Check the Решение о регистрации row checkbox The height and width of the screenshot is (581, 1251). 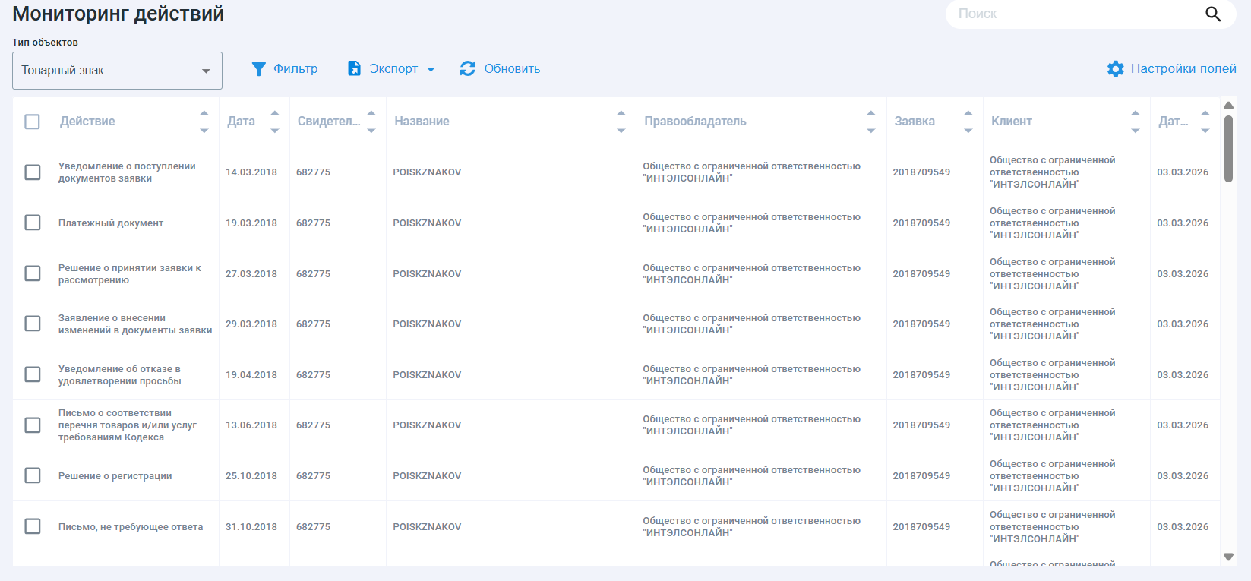click(32, 475)
